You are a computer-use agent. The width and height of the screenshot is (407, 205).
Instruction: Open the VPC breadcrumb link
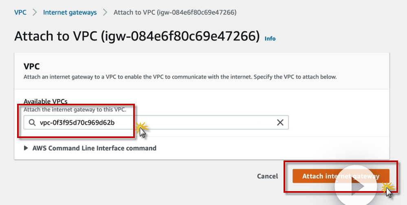point(20,12)
